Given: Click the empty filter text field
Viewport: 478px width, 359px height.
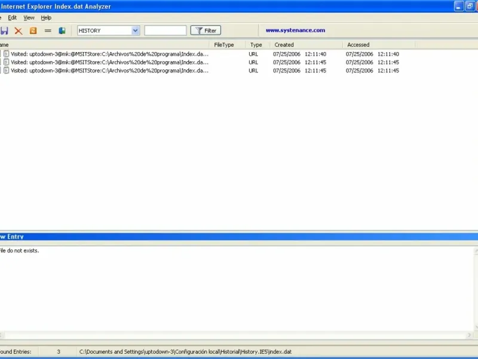Looking at the screenshot, I should point(166,31).
